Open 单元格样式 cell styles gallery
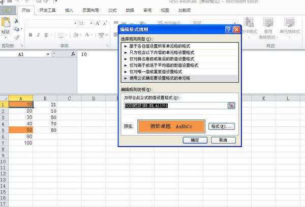 pyautogui.click(x=290, y=26)
